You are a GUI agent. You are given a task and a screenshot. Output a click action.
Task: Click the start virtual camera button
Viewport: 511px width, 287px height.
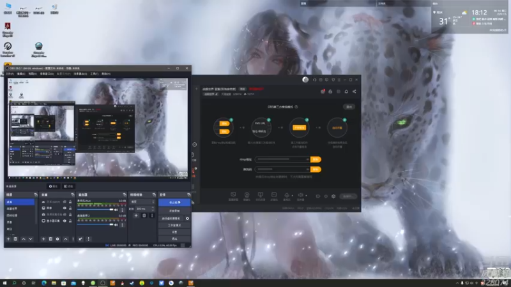click(x=171, y=218)
